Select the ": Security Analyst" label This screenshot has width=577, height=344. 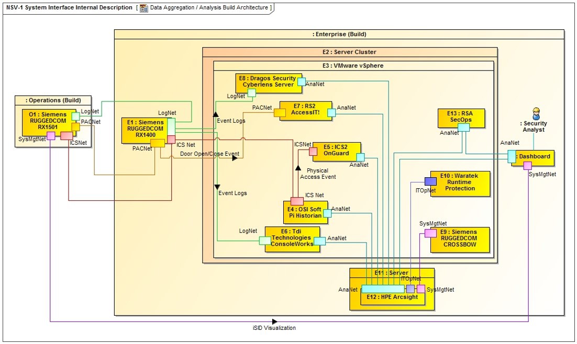click(x=534, y=127)
